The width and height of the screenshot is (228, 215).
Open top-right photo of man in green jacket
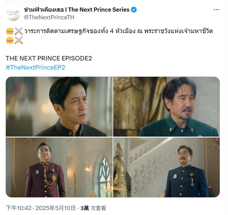tap(167, 107)
